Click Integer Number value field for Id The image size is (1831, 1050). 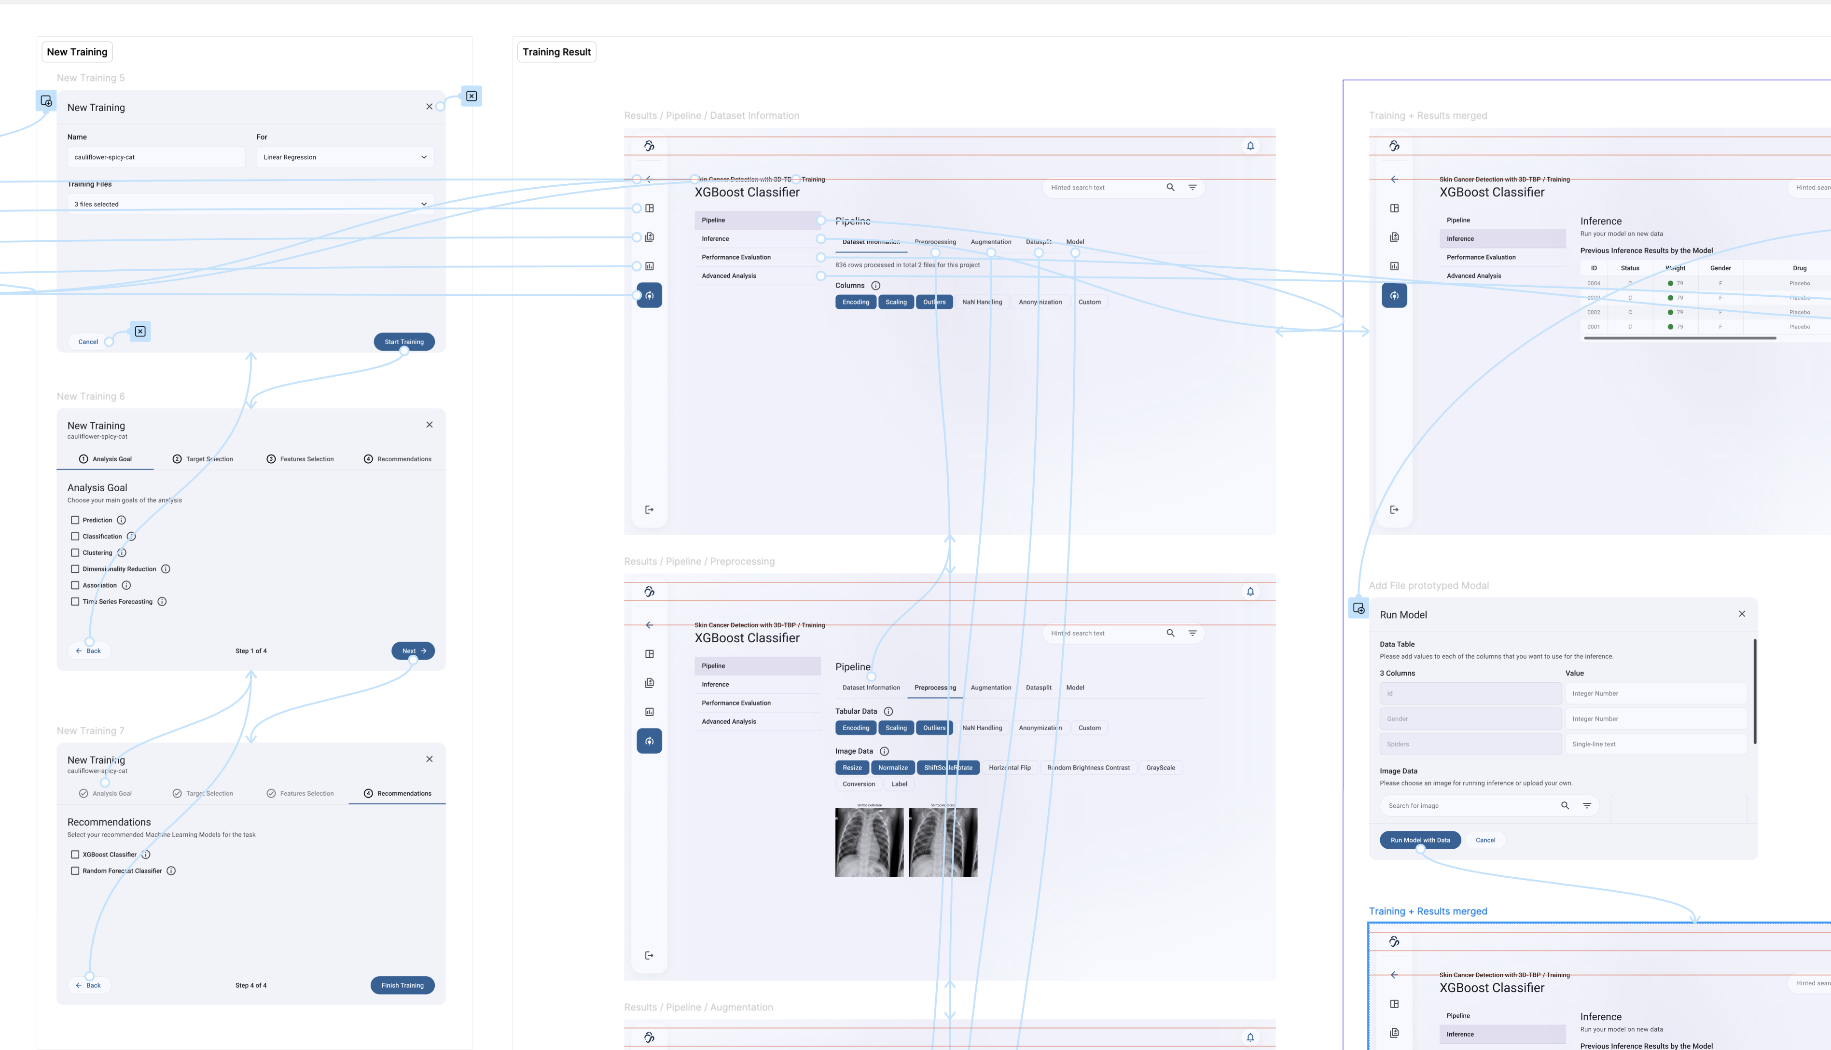pyautogui.click(x=1656, y=694)
